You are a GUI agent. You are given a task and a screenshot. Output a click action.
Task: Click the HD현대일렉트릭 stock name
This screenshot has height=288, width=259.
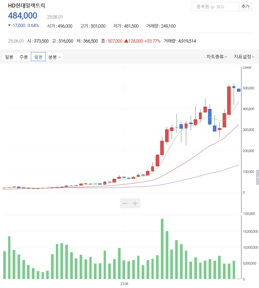click(27, 6)
